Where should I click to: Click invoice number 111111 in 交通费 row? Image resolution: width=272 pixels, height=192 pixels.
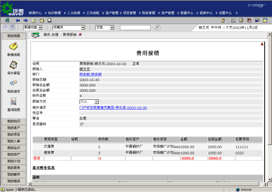pos(242,147)
